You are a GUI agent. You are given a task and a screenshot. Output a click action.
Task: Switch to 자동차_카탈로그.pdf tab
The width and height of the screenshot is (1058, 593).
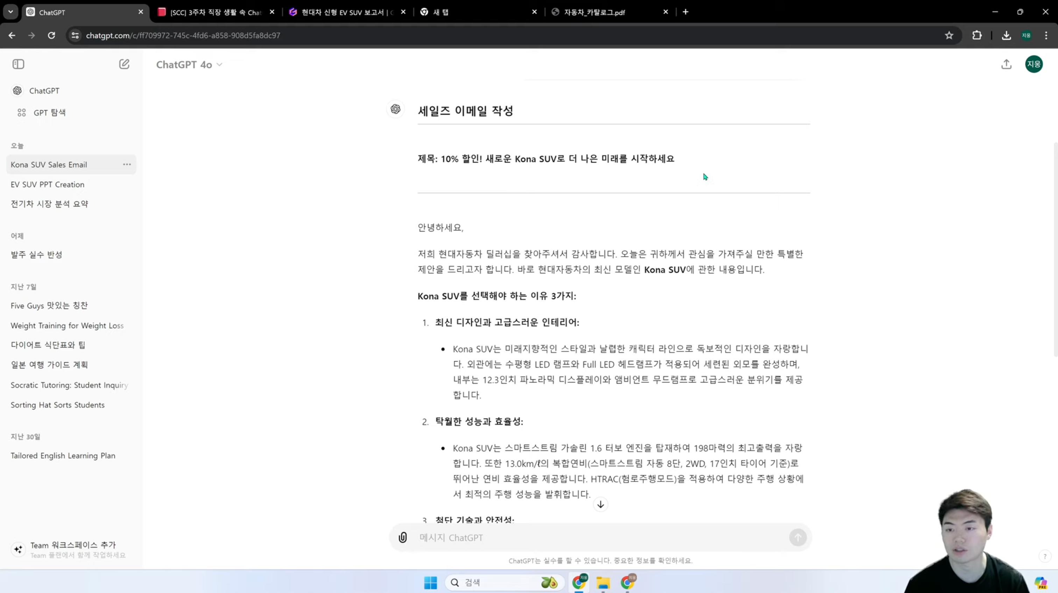point(610,12)
